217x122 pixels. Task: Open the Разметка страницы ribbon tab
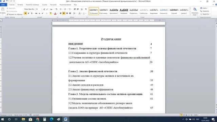(33, 5)
